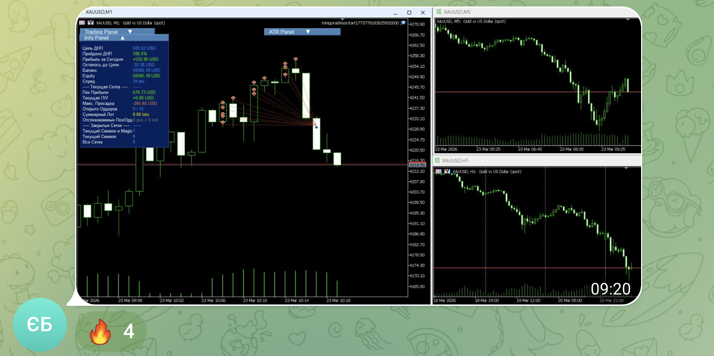Click Прибыль за Сегодня value +532.90 USD
The image size is (714, 356).
tap(146, 59)
